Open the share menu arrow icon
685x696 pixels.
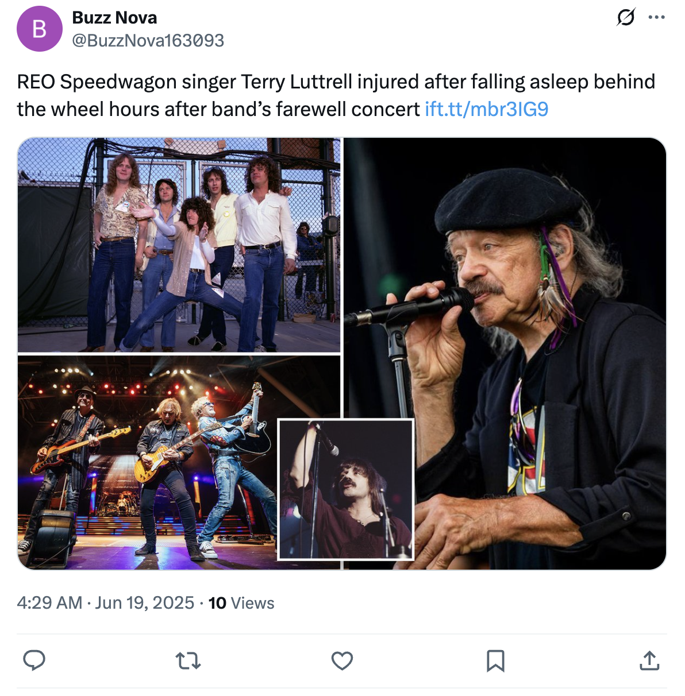pyautogui.click(x=649, y=661)
